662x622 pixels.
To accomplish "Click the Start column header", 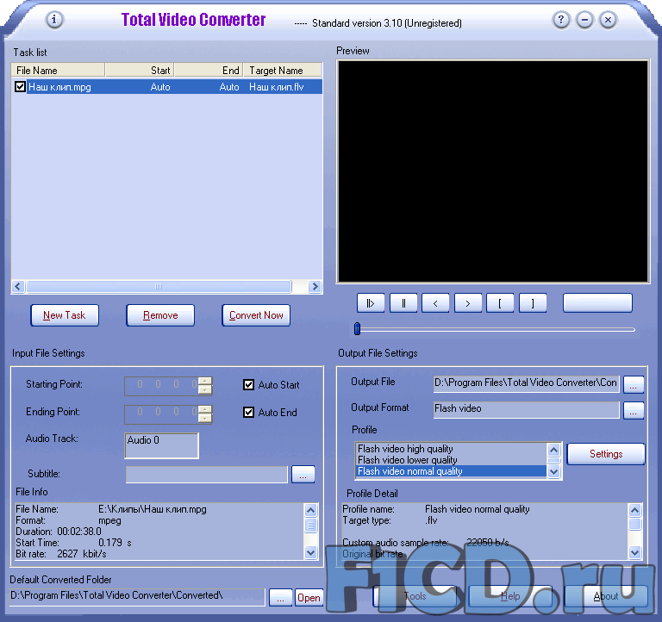I will click(x=140, y=70).
